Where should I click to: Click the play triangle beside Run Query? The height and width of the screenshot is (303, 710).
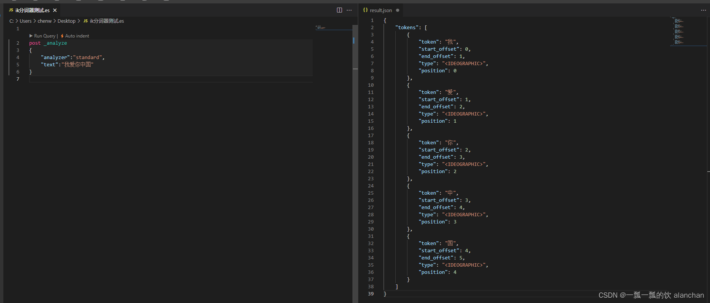coord(31,36)
